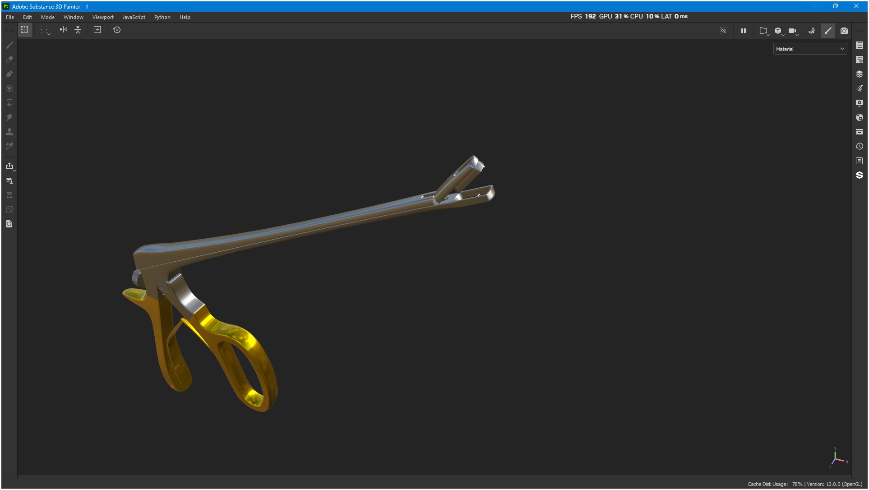Click the center view on target icon
The height and width of the screenshot is (490, 869).
[x=97, y=30]
